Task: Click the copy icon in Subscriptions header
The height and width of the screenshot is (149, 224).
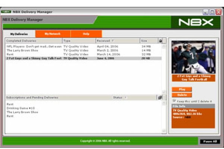Action: (x=160, y=98)
